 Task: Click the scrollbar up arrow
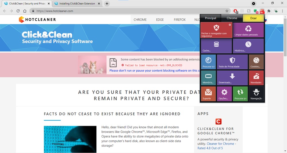point(285,16)
